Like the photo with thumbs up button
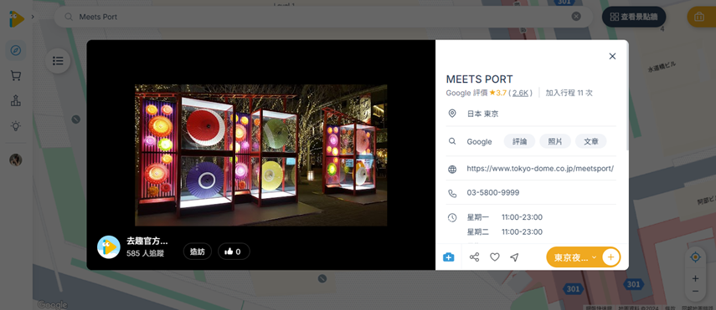The image size is (716, 310). tap(234, 252)
